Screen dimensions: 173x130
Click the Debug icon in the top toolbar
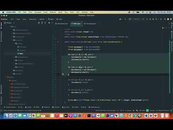[x=150, y=19]
